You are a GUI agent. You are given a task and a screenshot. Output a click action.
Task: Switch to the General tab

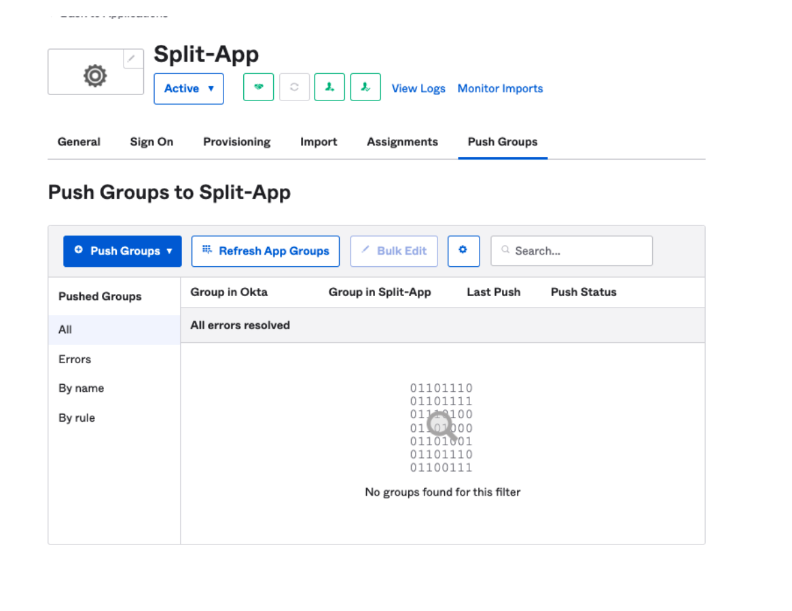(79, 142)
